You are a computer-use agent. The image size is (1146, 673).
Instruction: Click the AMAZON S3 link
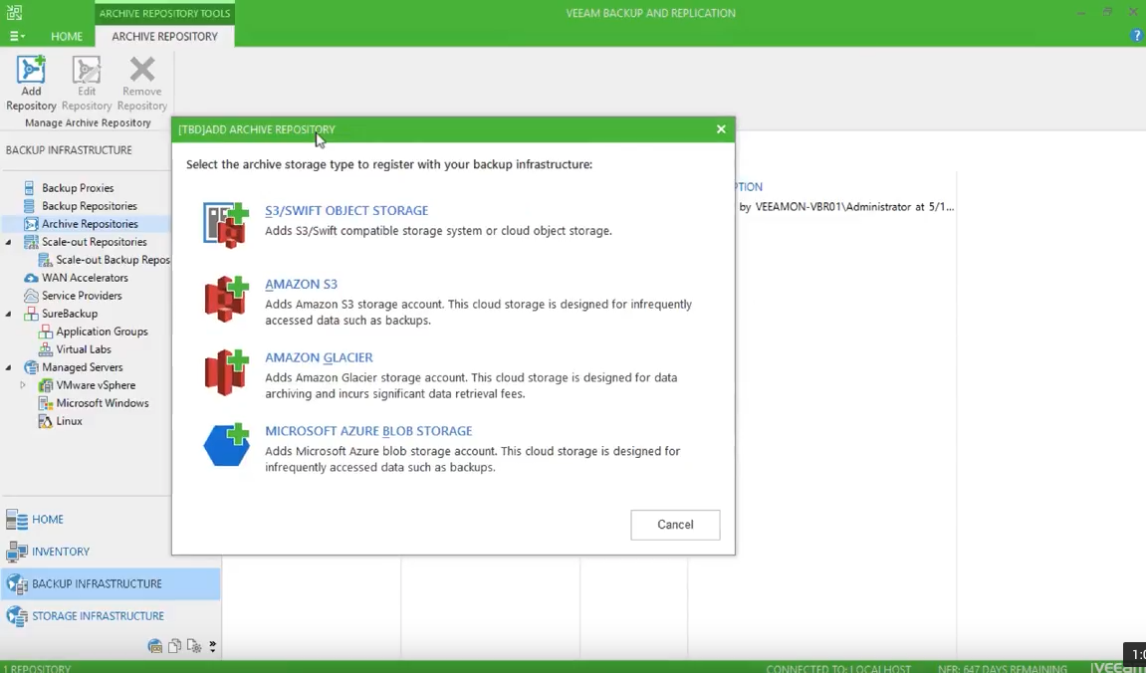coord(301,285)
